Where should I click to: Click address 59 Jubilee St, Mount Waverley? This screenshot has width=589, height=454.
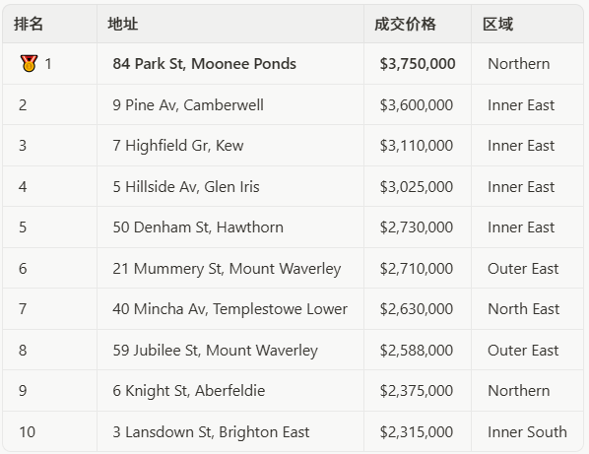[216, 350]
